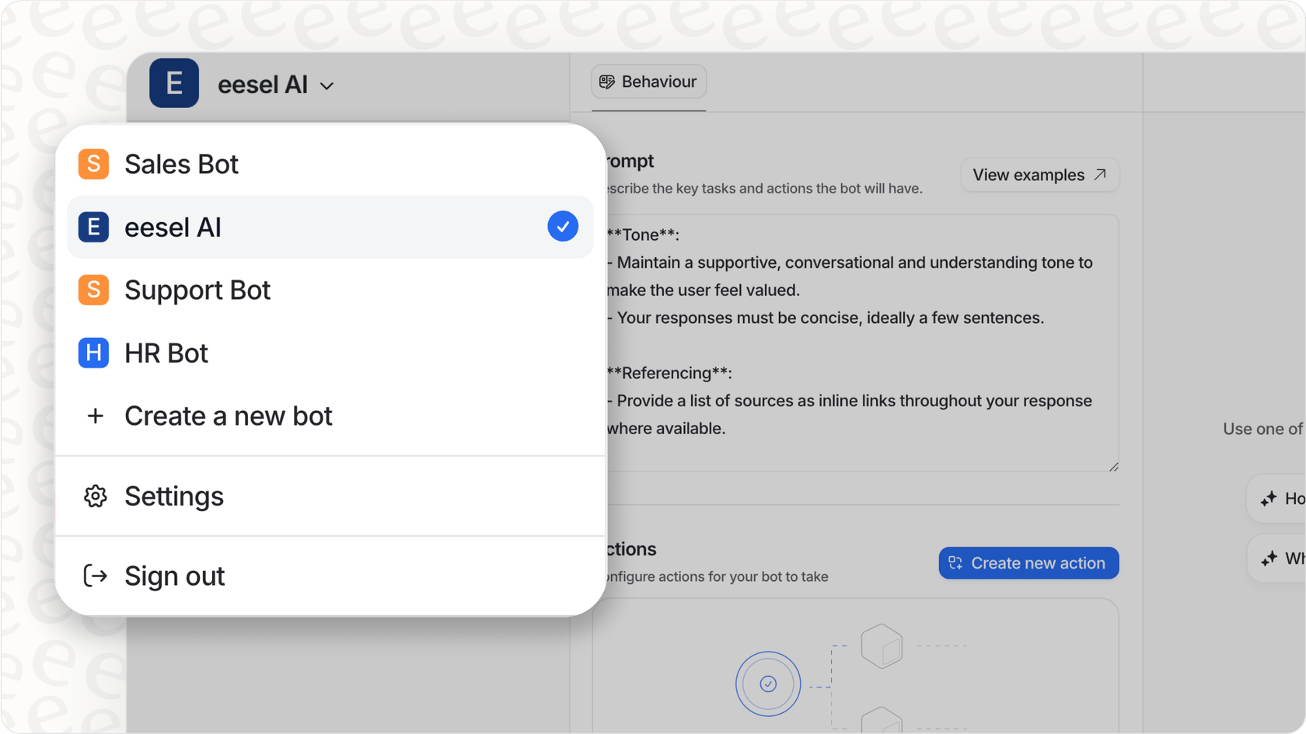Click the eesel AI logo in the header
Screen dimensions: 1306x734
174,83
